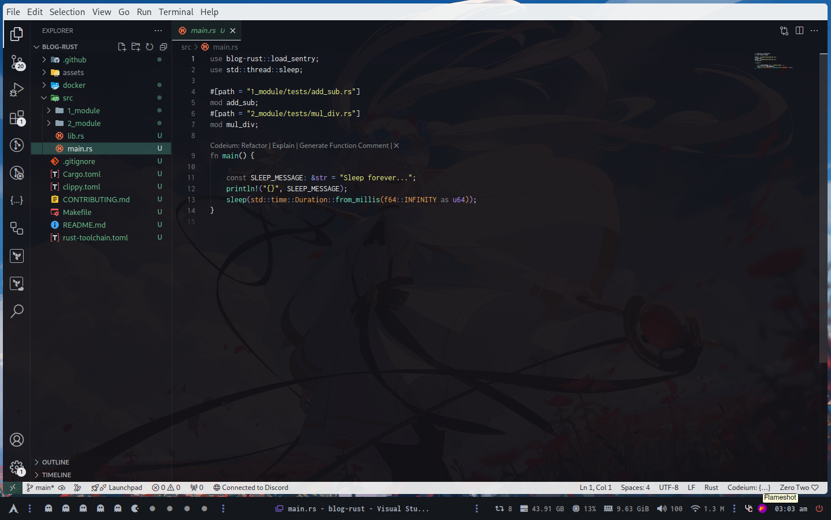831x520 pixels.
Task: Collapse all folders in Explorer
Action: coord(163,47)
